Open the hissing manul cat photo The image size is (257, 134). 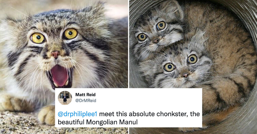point(64,44)
